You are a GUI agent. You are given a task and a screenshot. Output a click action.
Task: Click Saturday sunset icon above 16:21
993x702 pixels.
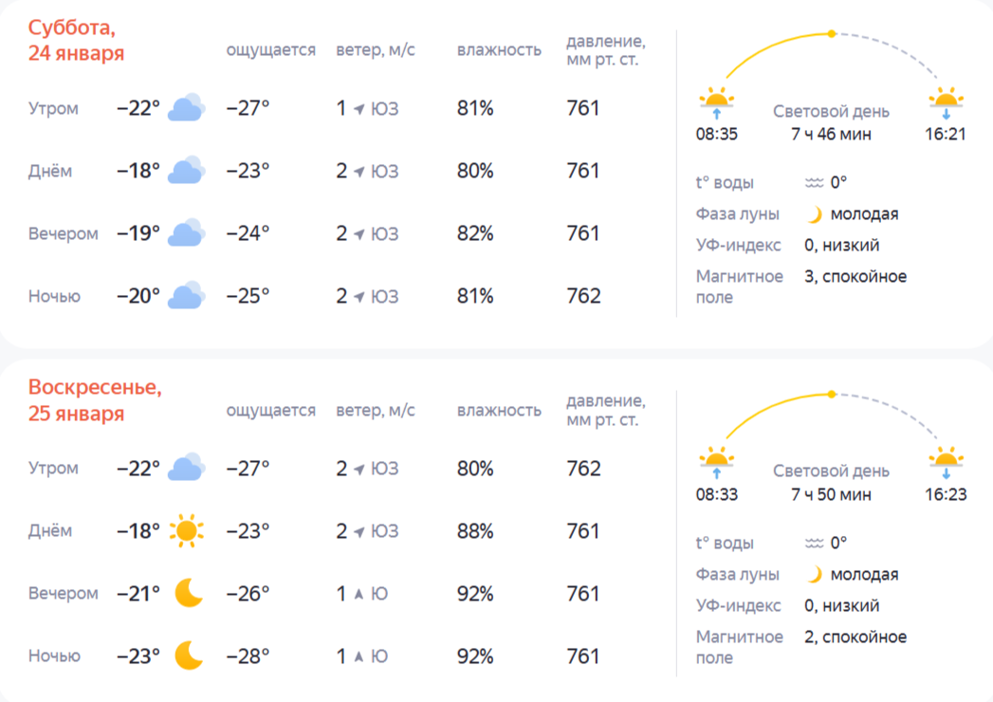point(946,102)
